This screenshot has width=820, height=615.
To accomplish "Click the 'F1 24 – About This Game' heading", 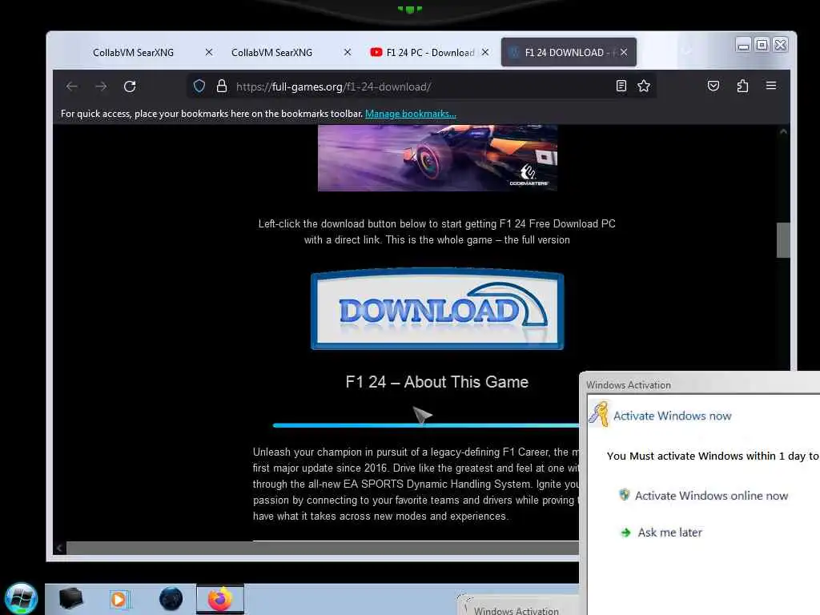I will click(x=437, y=382).
